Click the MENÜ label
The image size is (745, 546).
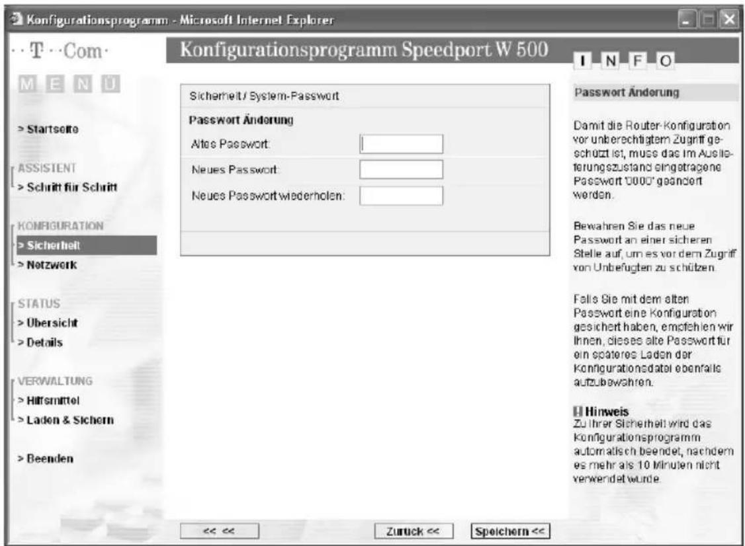[69, 84]
